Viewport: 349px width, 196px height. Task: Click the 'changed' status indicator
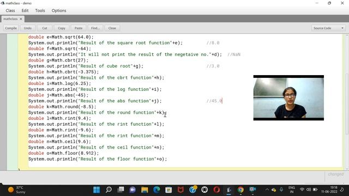(336, 174)
